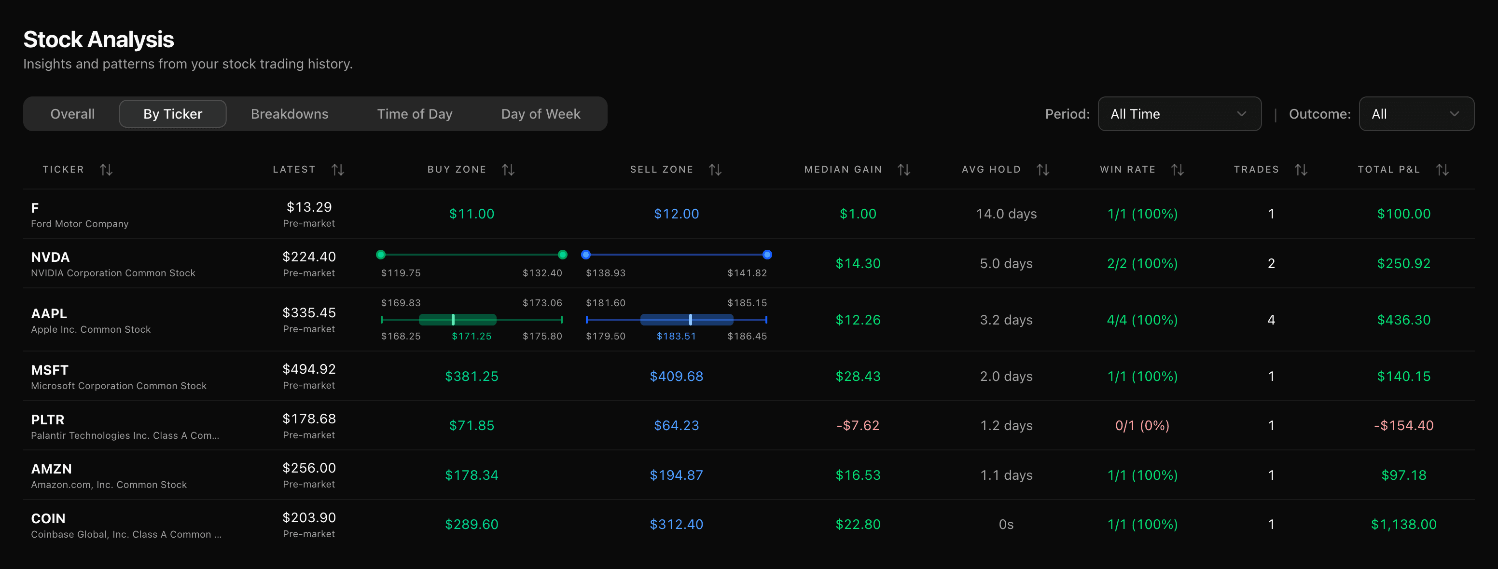Click the BUY ZONE header label

457,170
